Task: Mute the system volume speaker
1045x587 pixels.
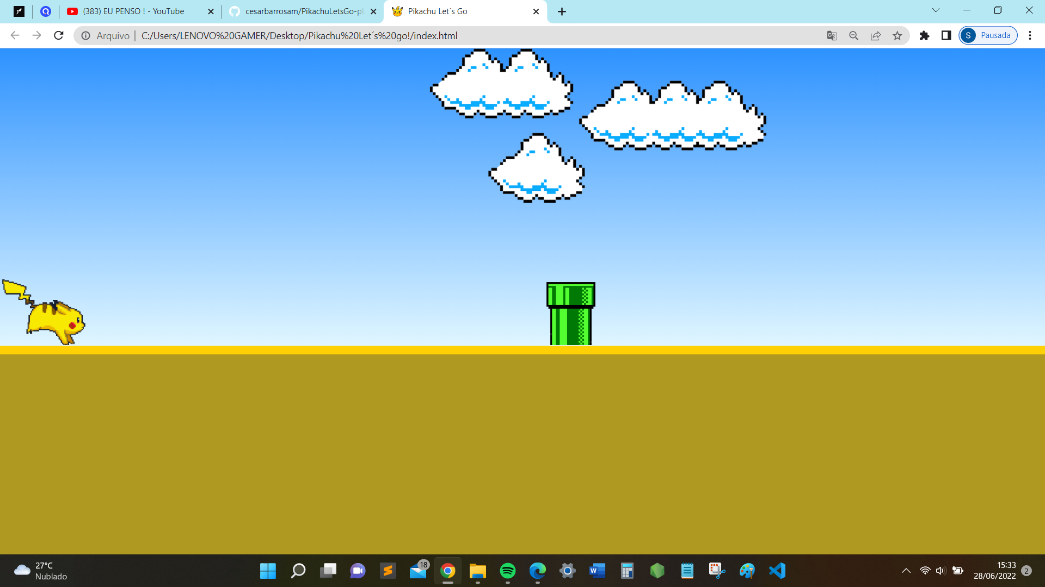Action: point(941,571)
